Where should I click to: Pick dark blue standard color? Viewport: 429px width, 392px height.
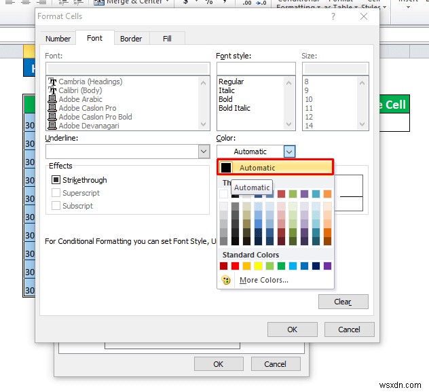click(316, 266)
